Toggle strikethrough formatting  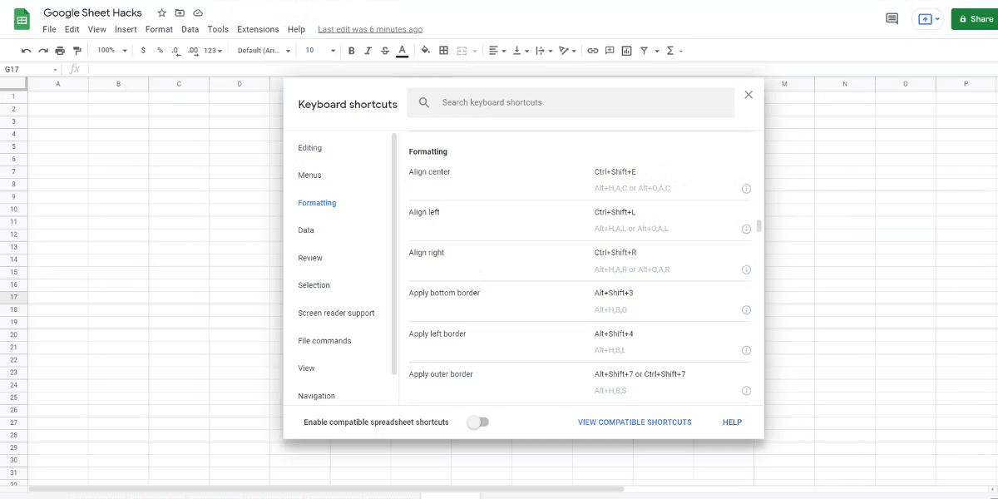point(384,51)
